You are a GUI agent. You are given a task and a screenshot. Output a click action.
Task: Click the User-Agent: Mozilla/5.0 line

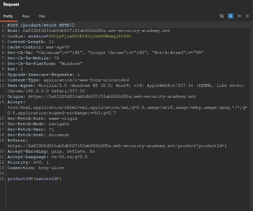pyautogui.click(x=126, y=85)
